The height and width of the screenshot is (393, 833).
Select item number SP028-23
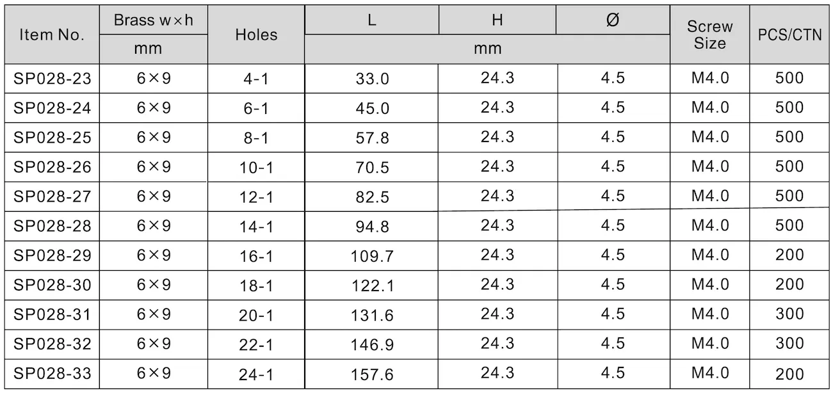pyautogui.click(x=52, y=79)
